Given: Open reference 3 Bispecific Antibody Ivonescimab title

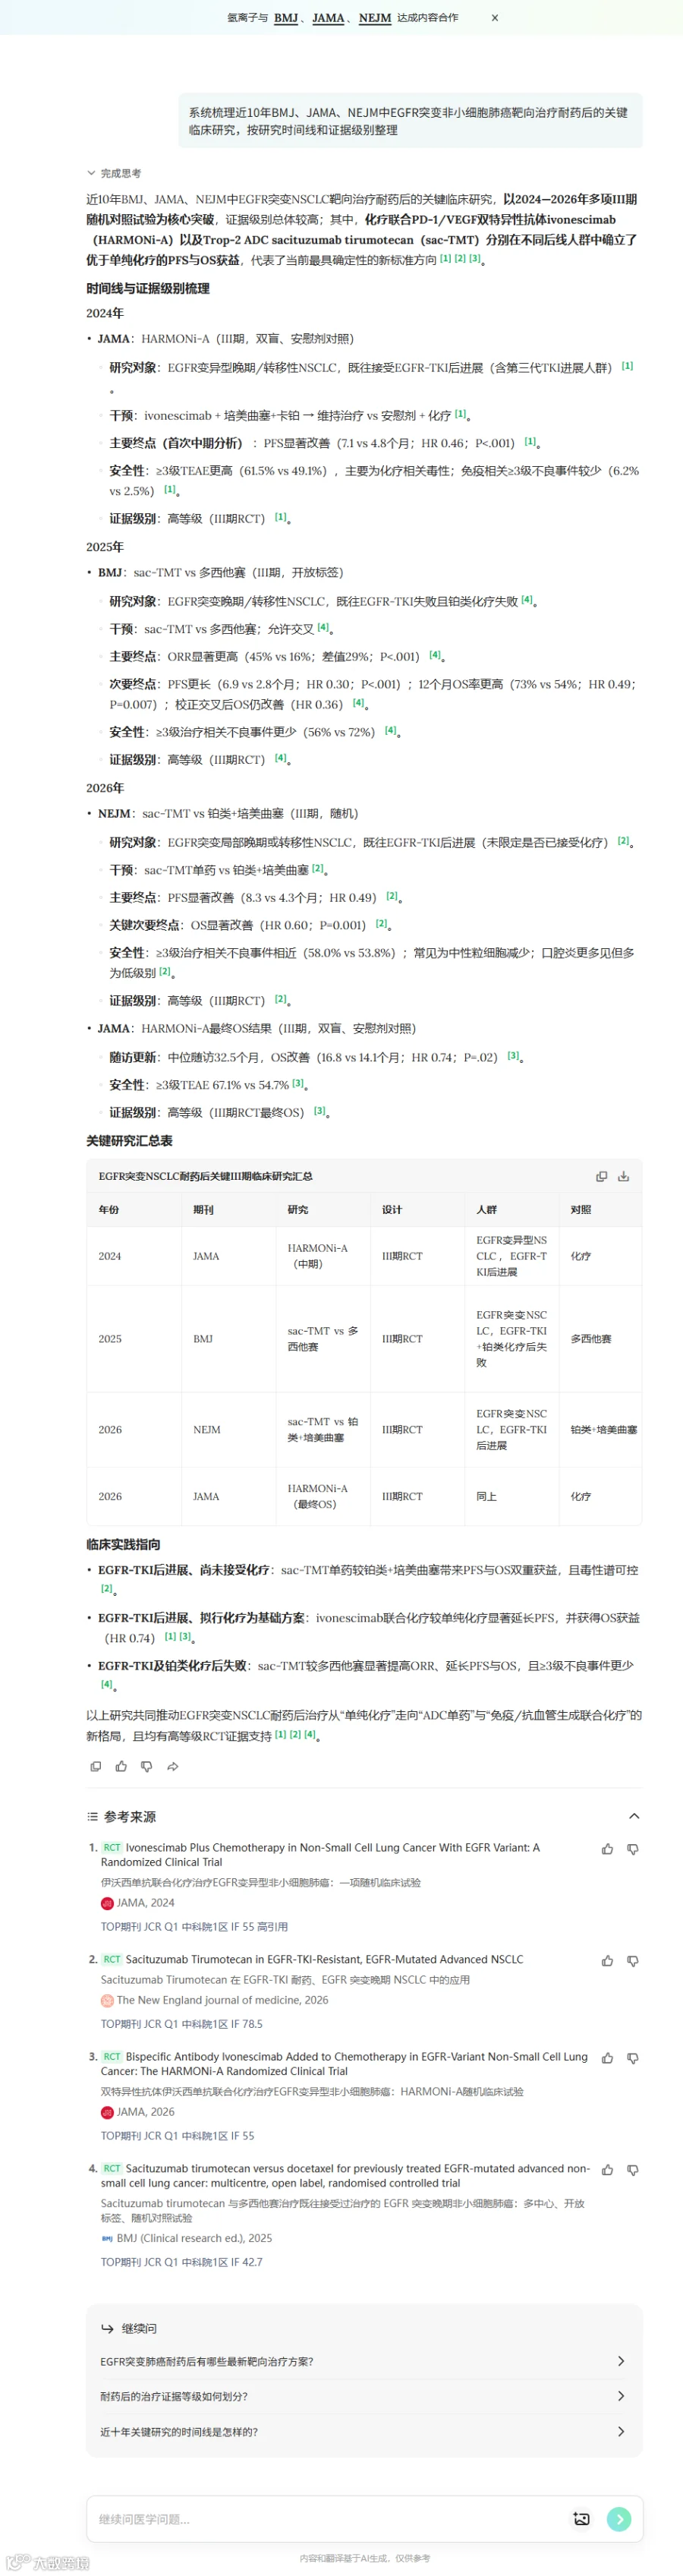Looking at the screenshot, I should (344, 2064).
